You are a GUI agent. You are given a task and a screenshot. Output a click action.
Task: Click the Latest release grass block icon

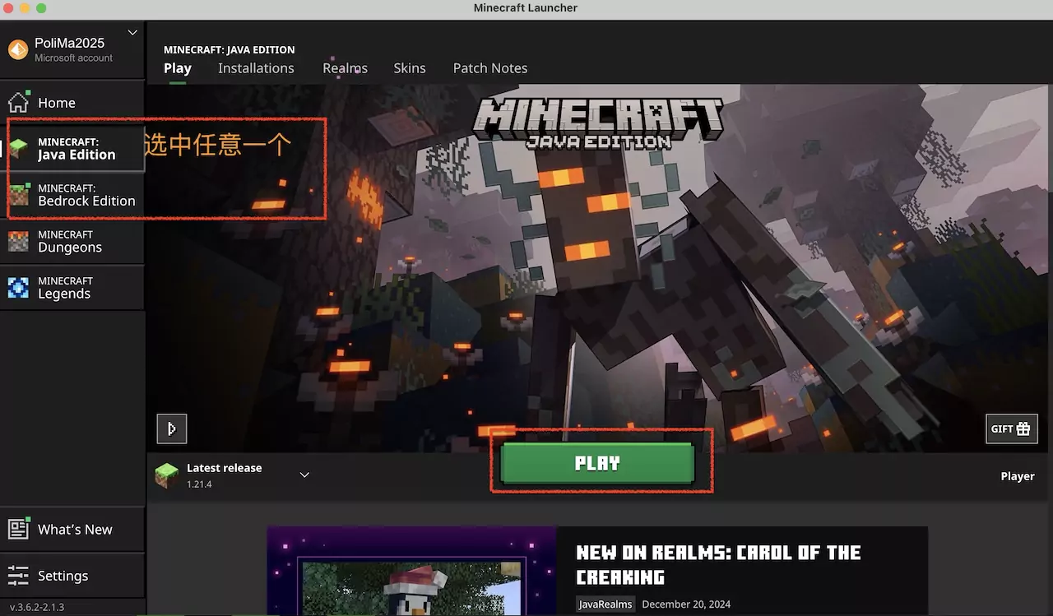coord(167,475)
